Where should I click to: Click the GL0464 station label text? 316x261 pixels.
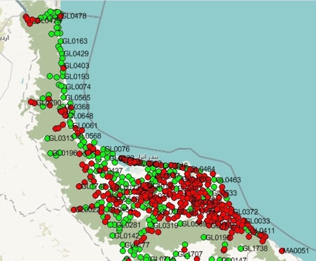click(202, 170)
